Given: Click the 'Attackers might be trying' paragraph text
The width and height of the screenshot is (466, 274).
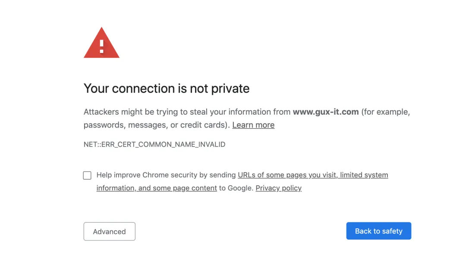Looking at the screenshot, I should (247, 118).
